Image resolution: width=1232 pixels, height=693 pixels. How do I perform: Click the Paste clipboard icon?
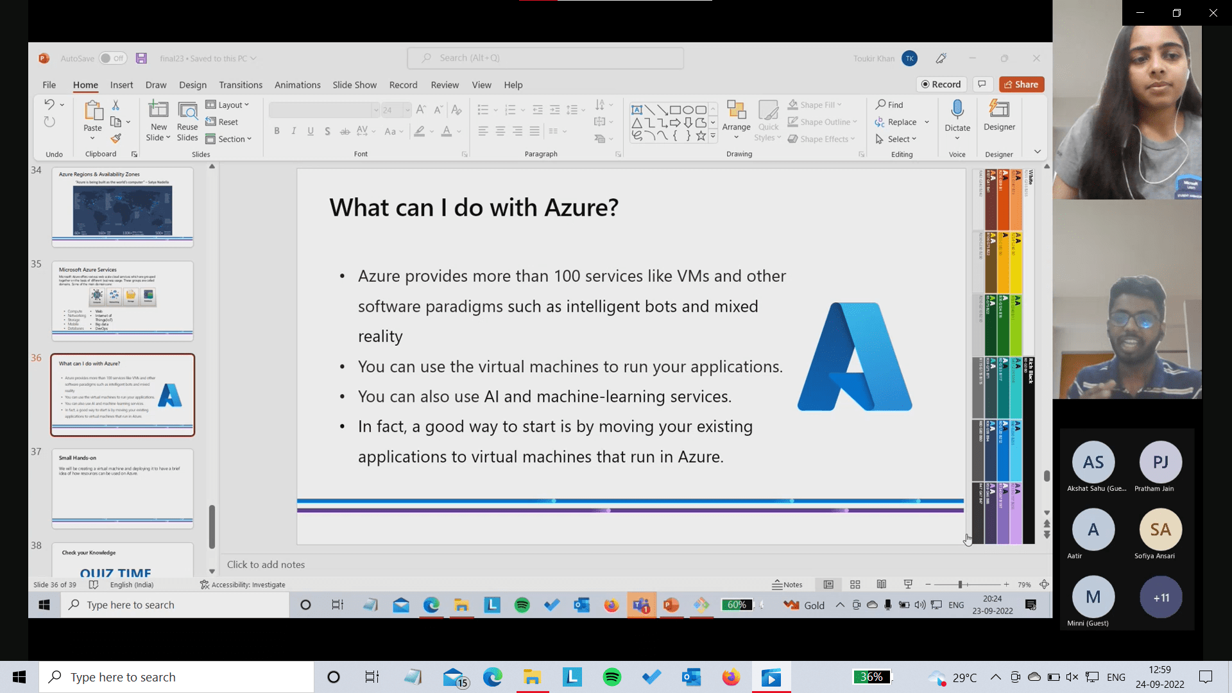click(x=93, y=111)
